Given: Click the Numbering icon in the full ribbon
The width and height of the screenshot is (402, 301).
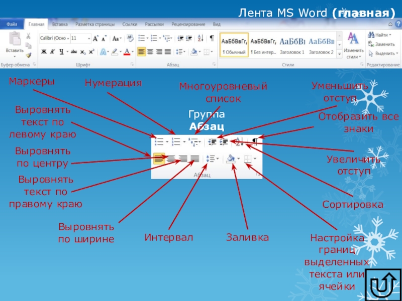Looking at the screenshot, I should click(x=154, y=39).
